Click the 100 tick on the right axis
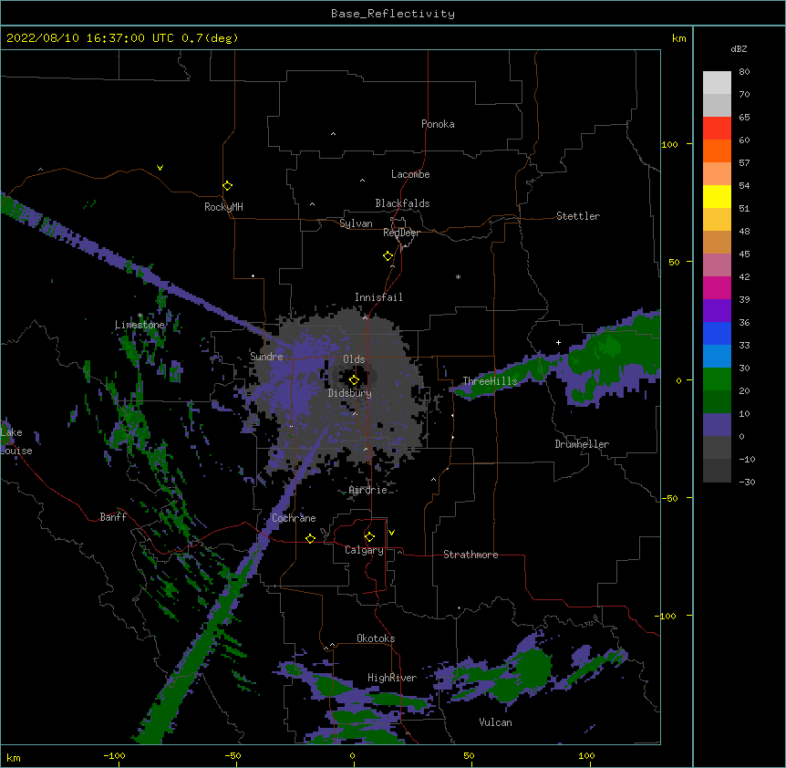Screen dimensions: 786x768 pos(669,144)
